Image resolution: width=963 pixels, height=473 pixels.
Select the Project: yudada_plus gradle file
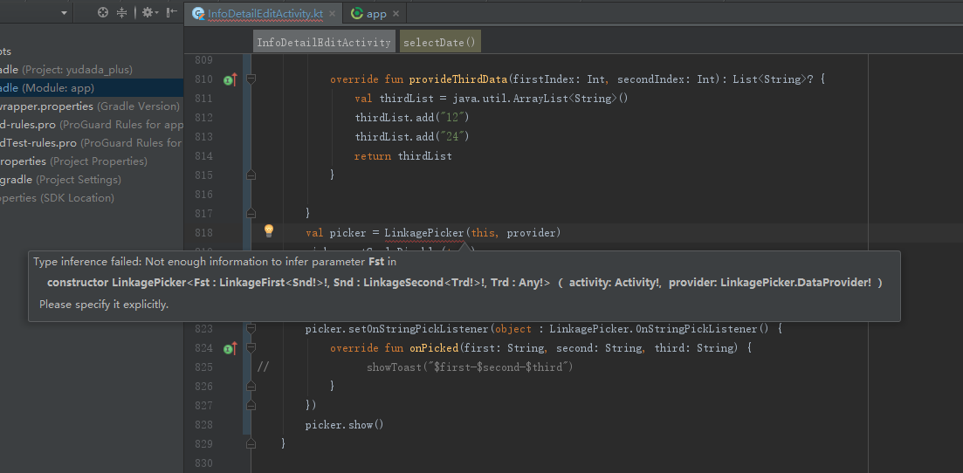tap(92, 70)
